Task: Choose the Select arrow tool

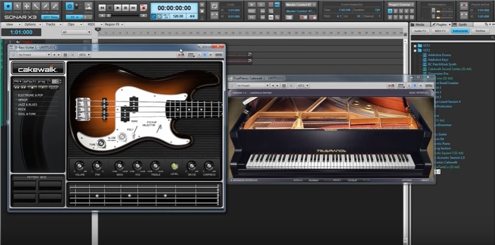Action: pyautogui.click(x=17, y=6)
